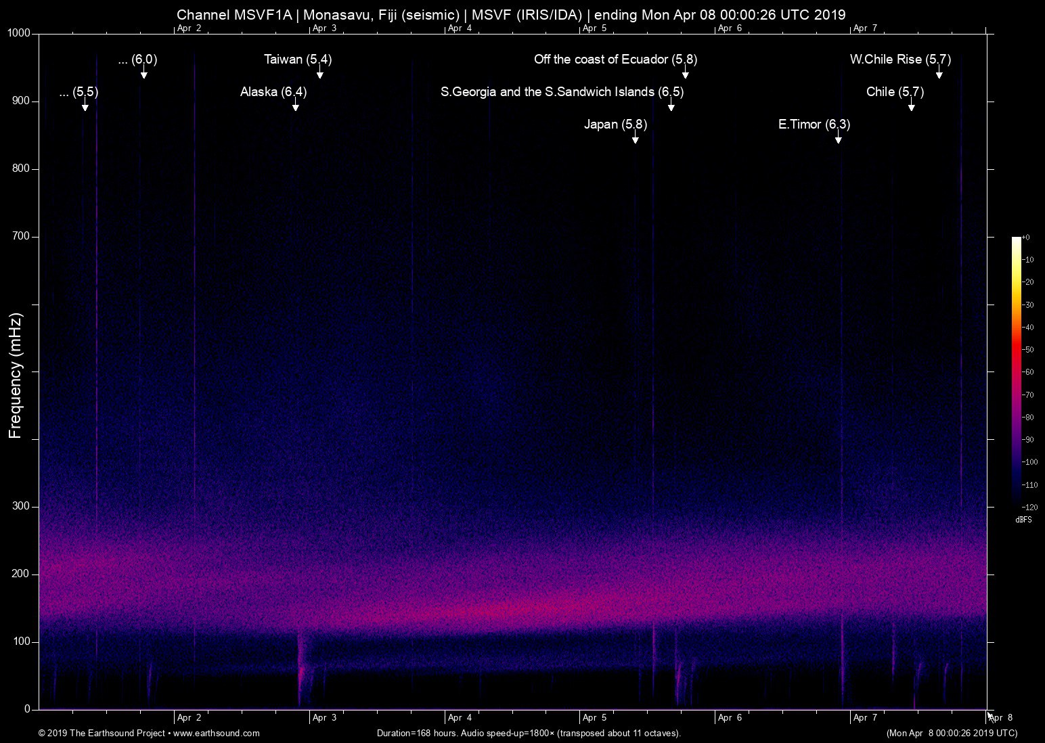
Task: Click the Duration=168 hours footer text
Action: 529,733
